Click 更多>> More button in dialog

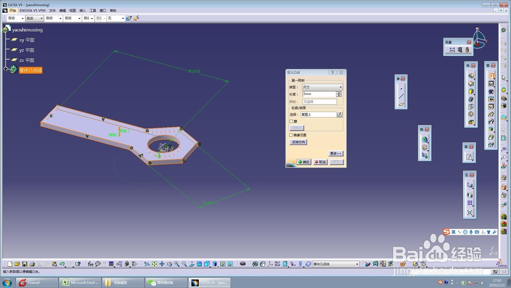tap(336, 153)
